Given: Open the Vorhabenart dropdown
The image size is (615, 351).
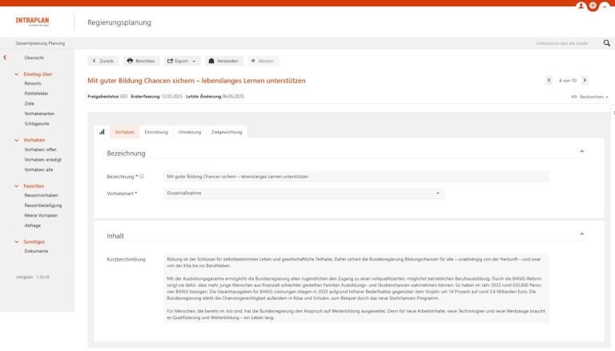Looking at the screenshot, I should [x=303, y=193].
